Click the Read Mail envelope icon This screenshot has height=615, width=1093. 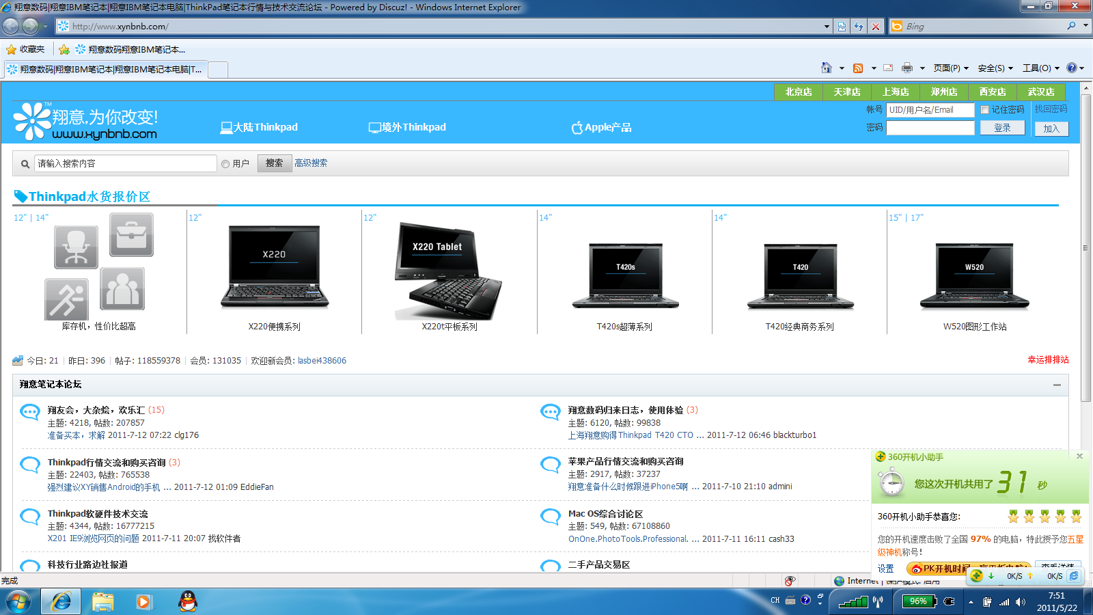(888, 68)
